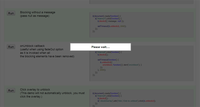The image size is (200, 107).
Task: Click "the blocking elements have been removed)" text
Action: pyautogui.click(x=47, y=56)
